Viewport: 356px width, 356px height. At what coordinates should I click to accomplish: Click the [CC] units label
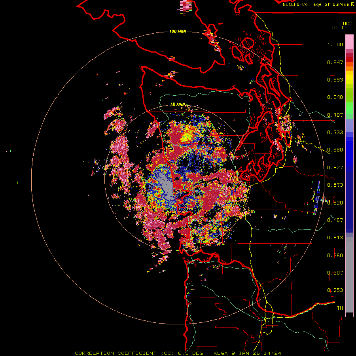[x=337, y=27]
